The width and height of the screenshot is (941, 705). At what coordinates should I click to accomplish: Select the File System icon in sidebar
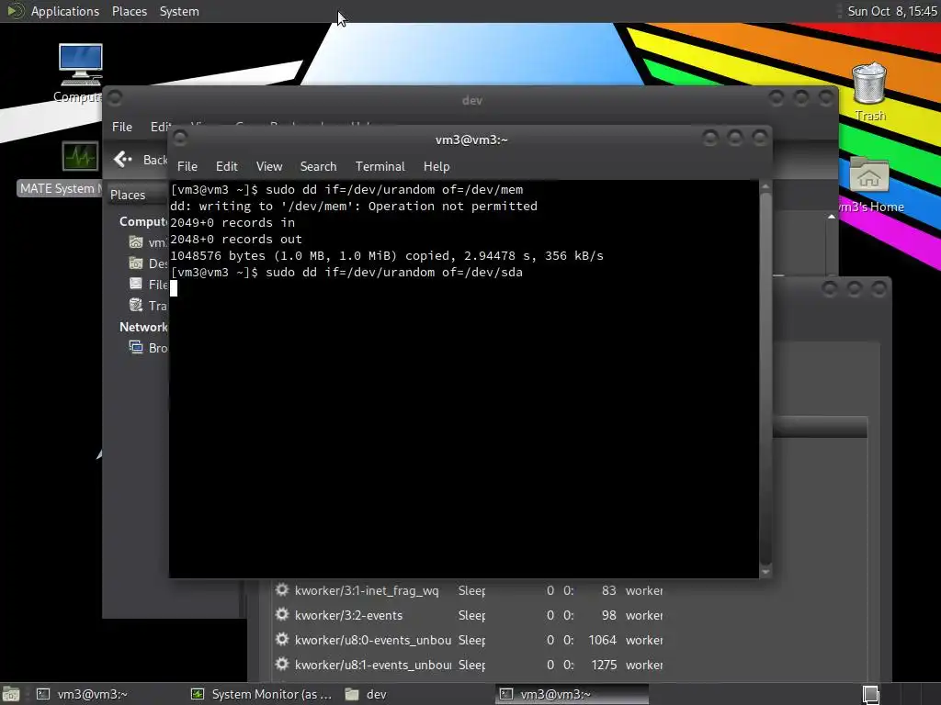[136, 285]
